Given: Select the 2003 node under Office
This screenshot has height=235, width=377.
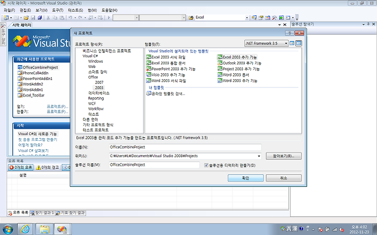Looking at the screenshot, I should coord(99,88).
